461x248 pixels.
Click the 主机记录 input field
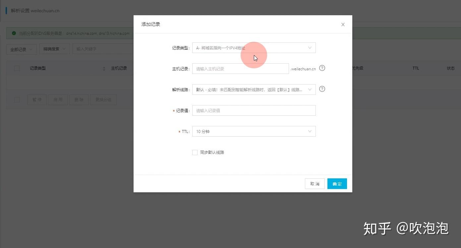coord(241,69)
